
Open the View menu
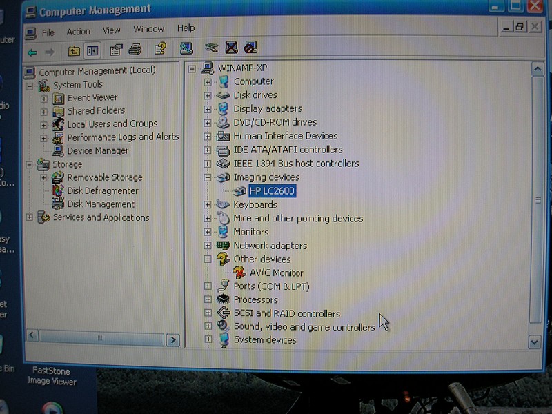click(x=112, y=30)
